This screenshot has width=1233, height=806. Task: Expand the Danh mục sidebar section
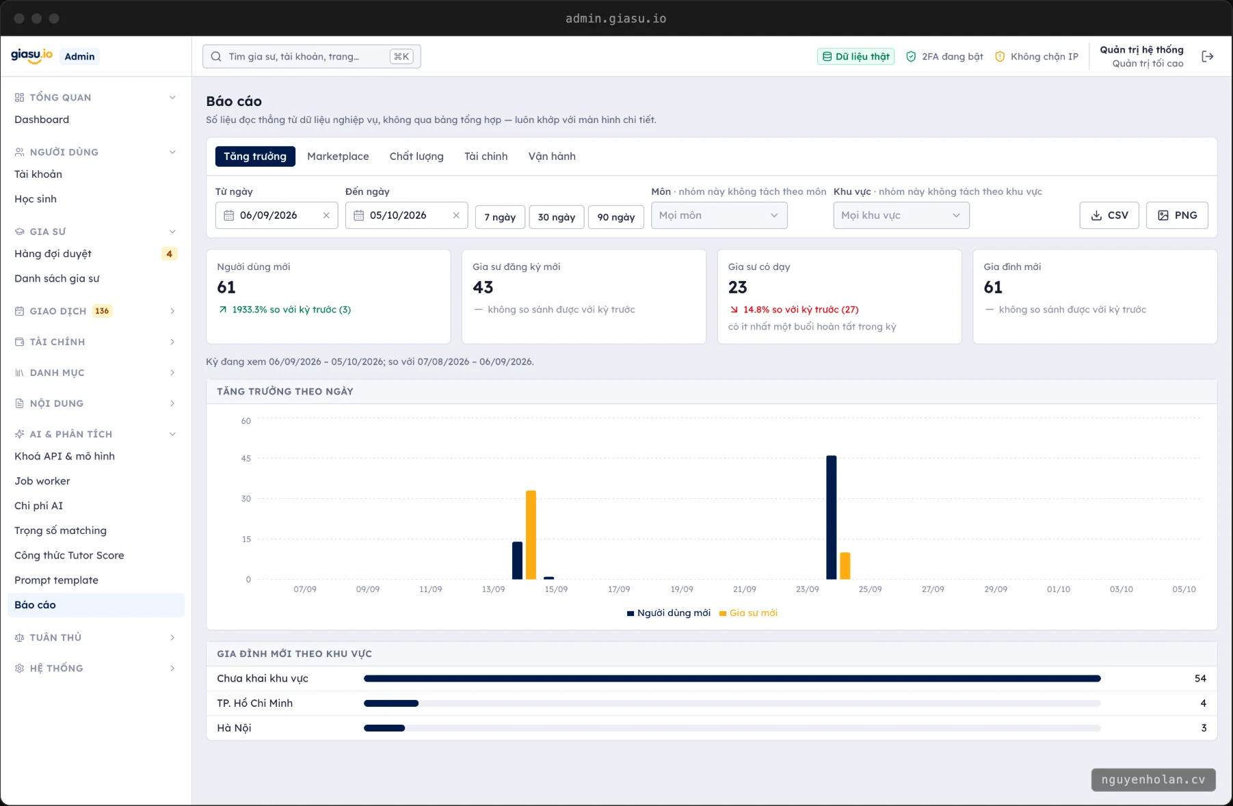click(96, 373)
